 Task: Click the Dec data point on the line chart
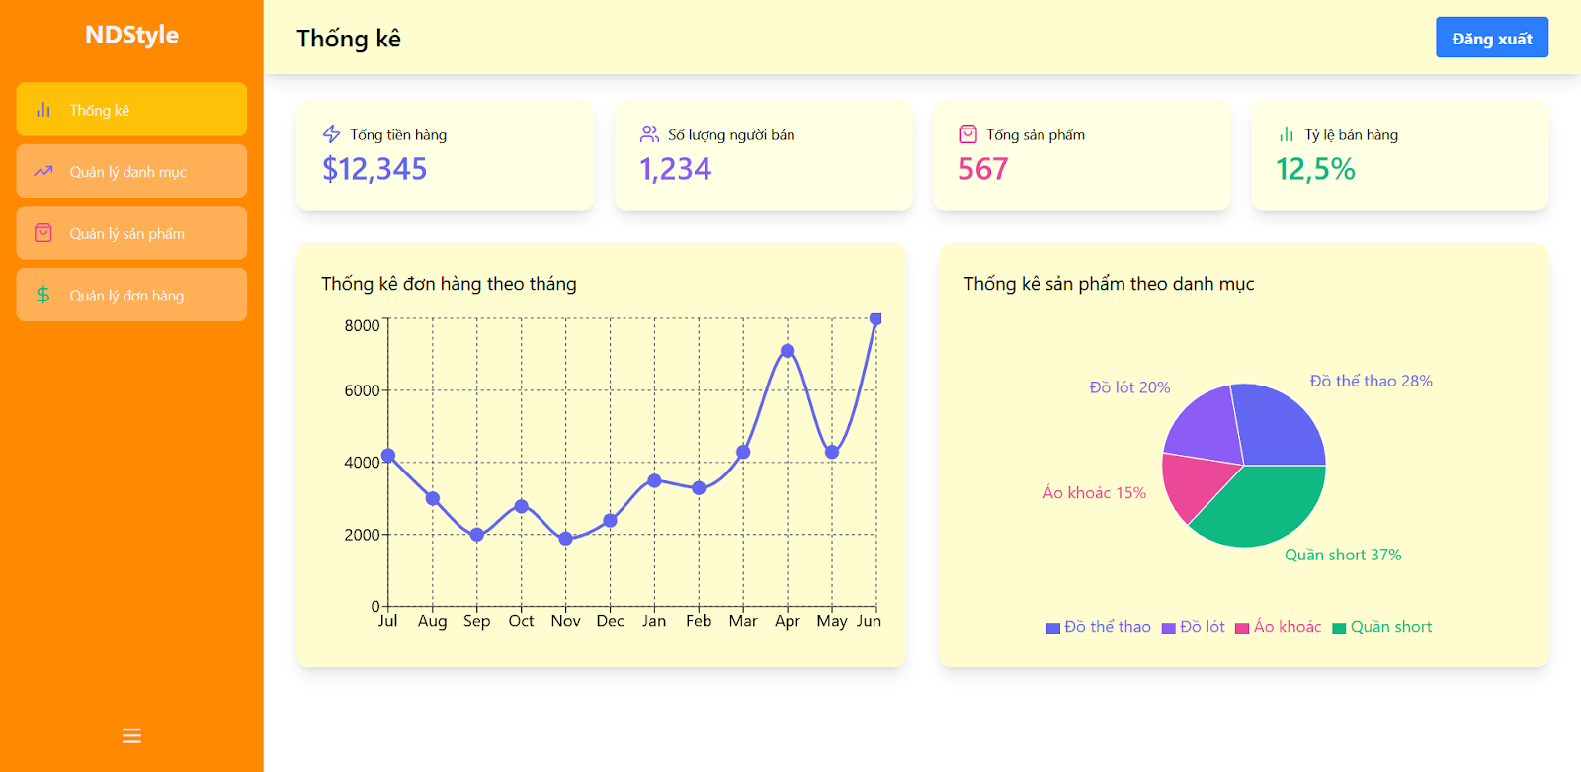(x=611, y=521)
